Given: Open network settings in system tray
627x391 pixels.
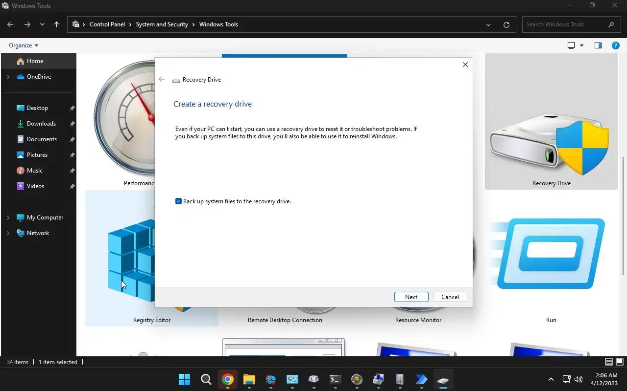Looking at the screenshot, I should pyautogui.click(x=566, y=379).
